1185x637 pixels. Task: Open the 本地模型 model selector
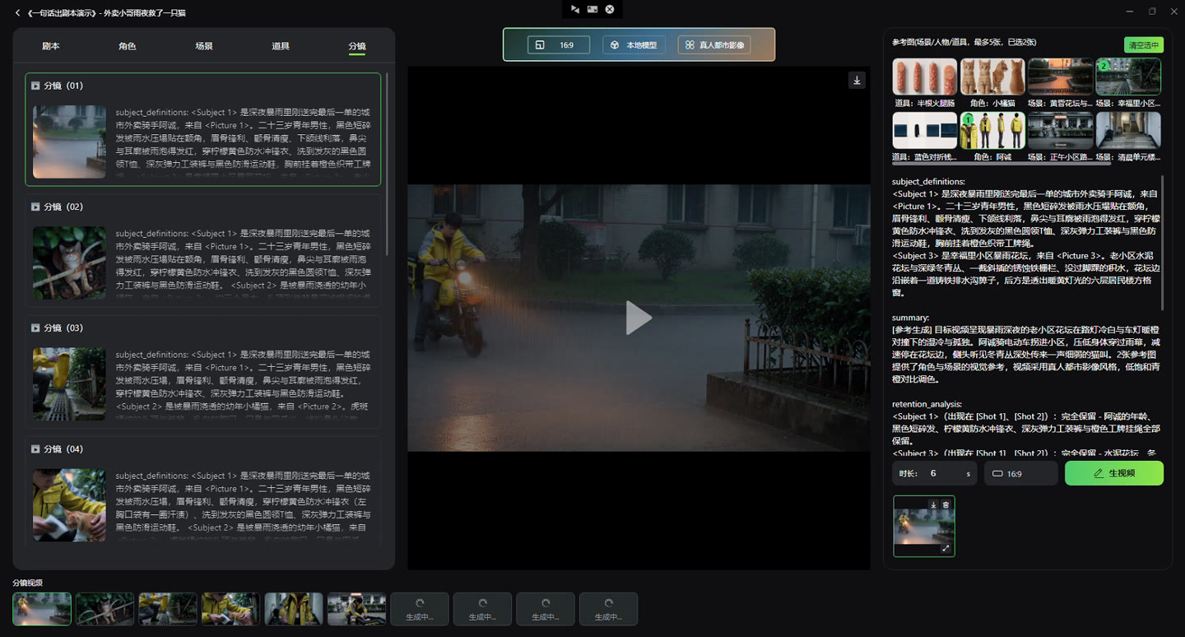pyautogui.click(x=634, y=44)
